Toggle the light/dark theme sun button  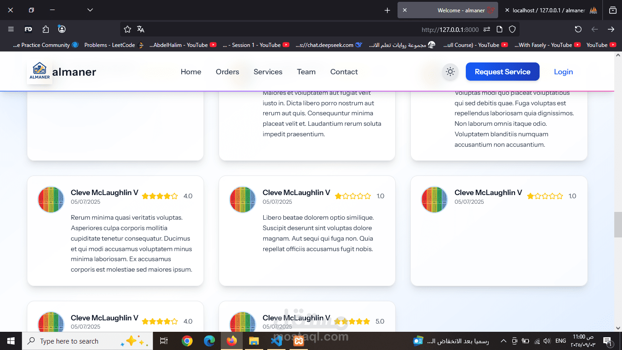pos(450,72)
